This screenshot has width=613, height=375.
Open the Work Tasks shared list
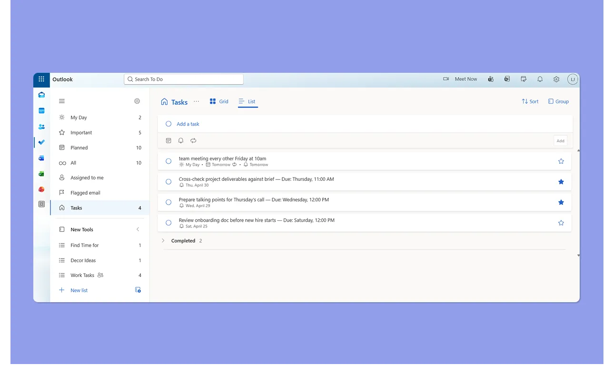[x=100, y=275]
